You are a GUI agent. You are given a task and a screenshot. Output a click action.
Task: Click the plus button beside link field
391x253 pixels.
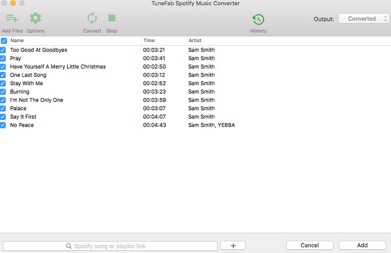[x=233, y=246]
